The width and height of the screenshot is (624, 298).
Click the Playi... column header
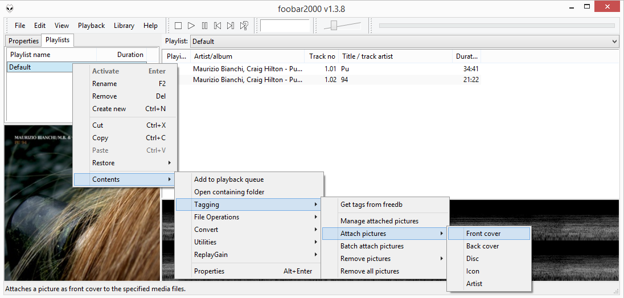click(x=176, y=56)
